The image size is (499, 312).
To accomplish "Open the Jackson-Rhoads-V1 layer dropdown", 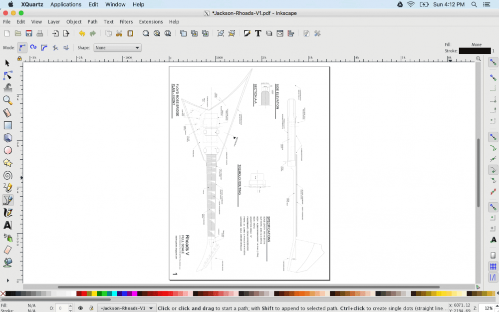I will click(127, 308).
